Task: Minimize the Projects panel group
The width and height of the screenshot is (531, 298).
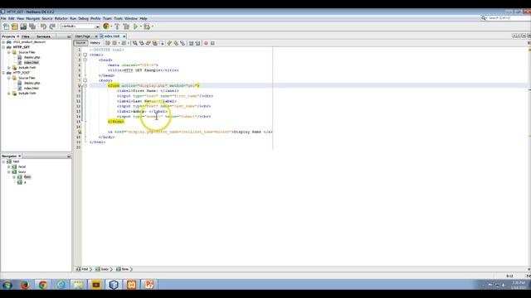Action: pyautogui.click(x=69, y=36)
